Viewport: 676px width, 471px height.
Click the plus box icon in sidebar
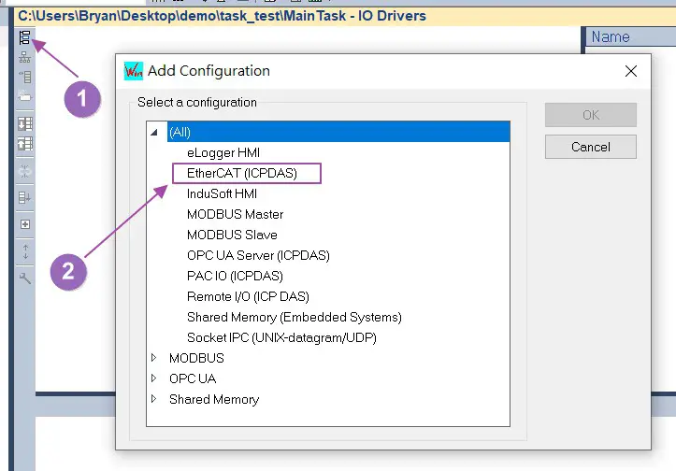pos(25,224)
